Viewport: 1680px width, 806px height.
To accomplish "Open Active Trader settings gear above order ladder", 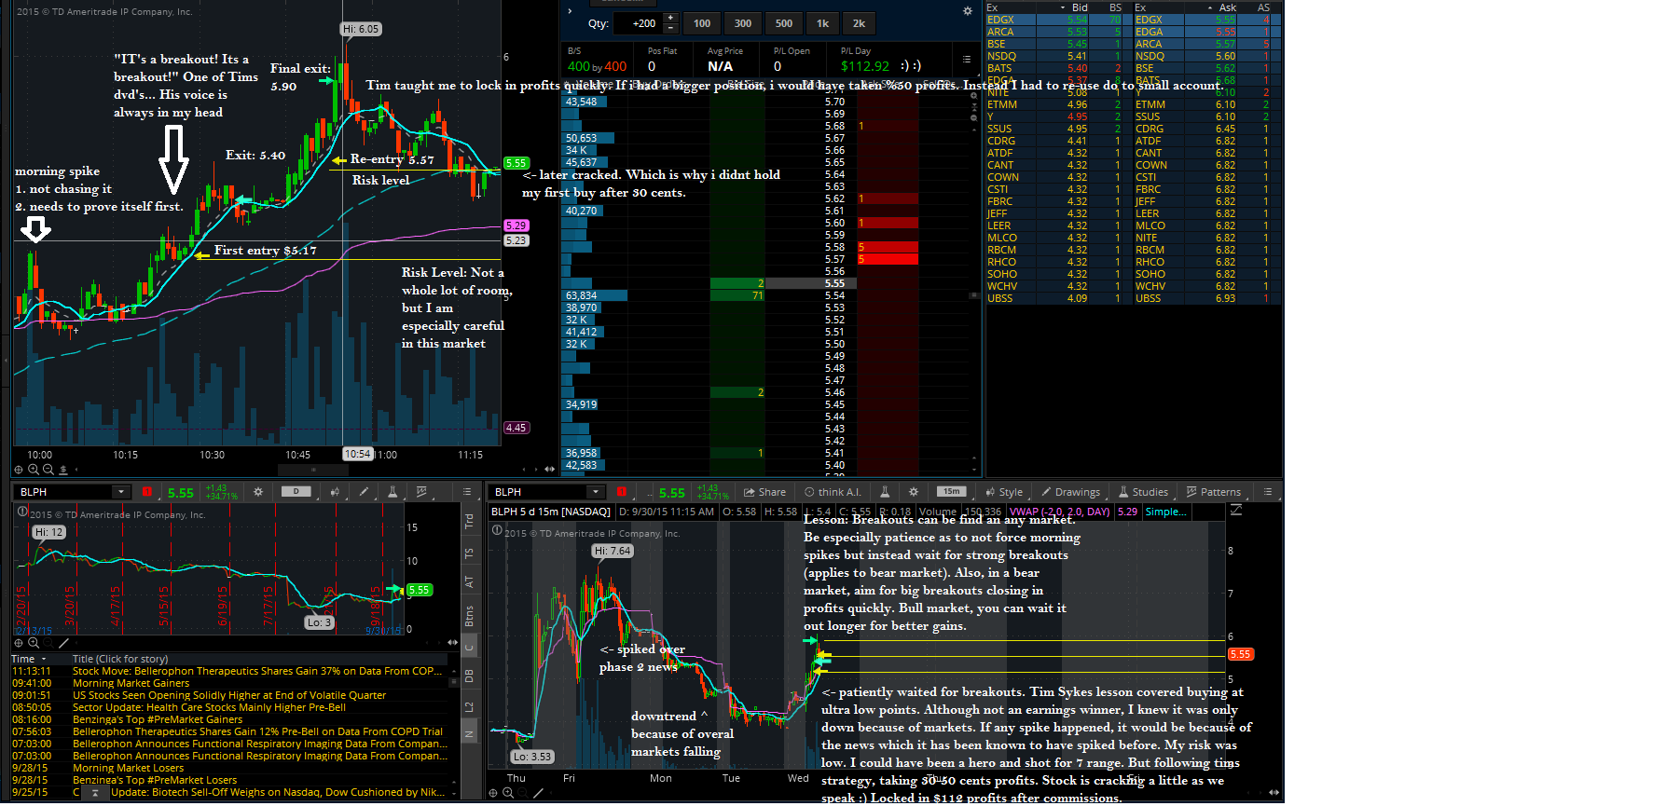I will 968,11.
